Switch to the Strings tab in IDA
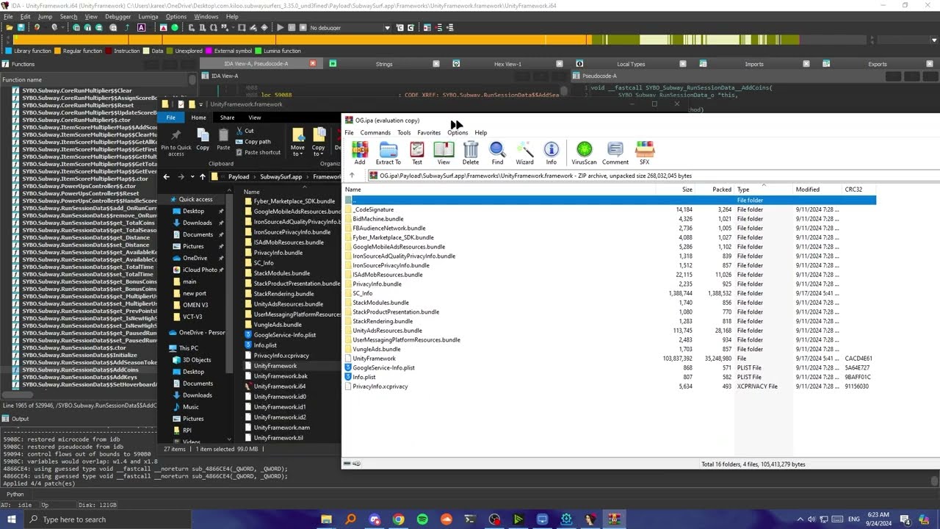Screen dimensions: 940x529 [x=384, y=64]
